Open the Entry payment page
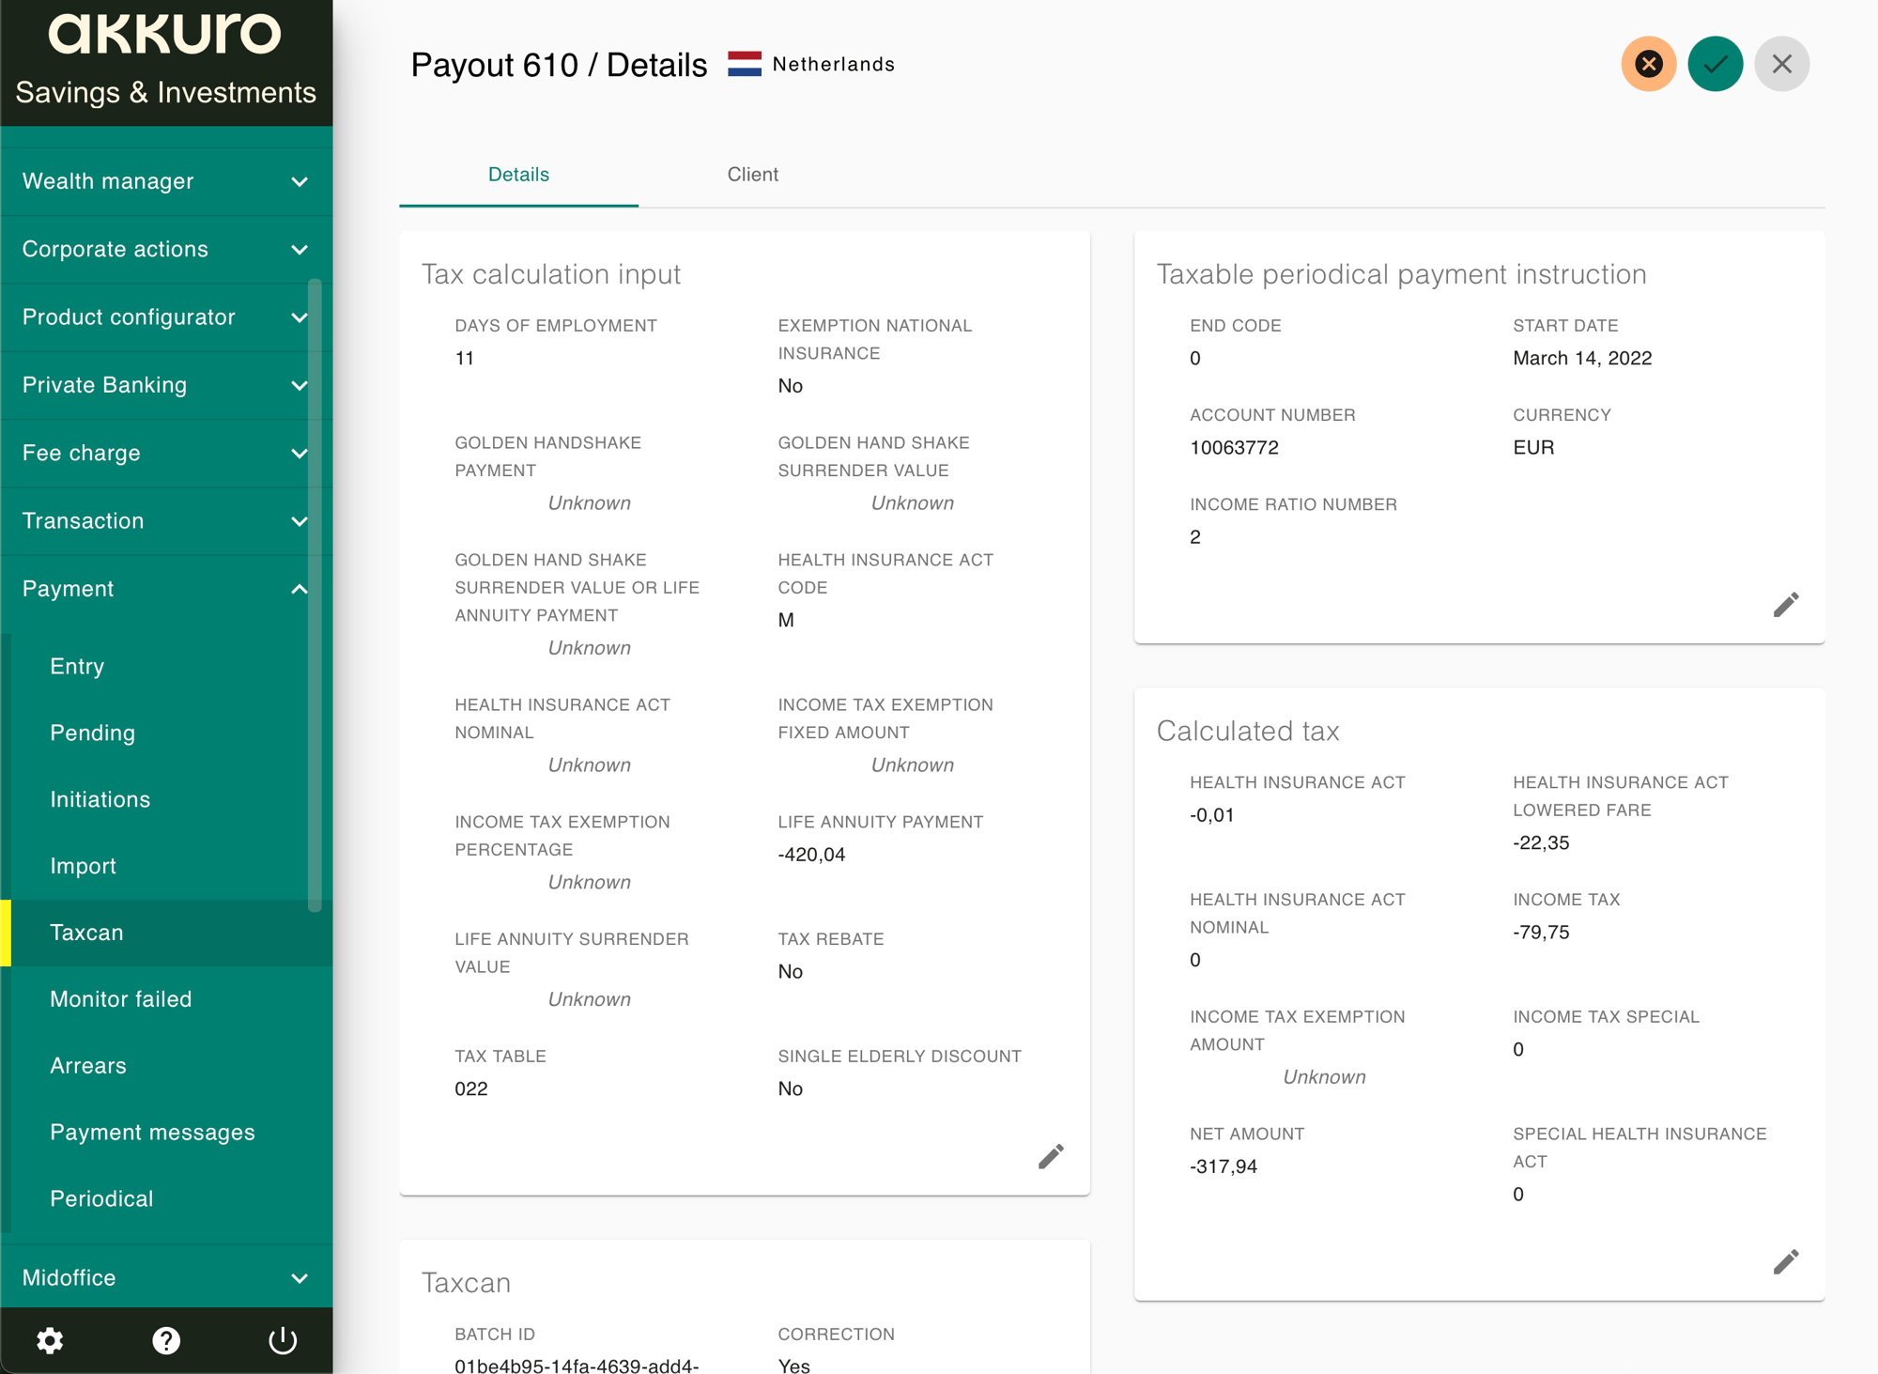This screenshot has height=1374, width=1878. (166, 666)
